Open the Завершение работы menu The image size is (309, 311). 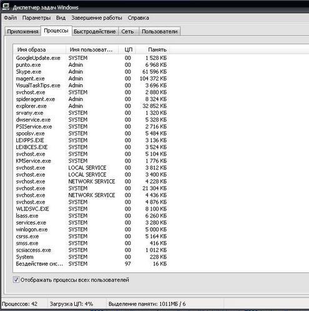[97, 18]
